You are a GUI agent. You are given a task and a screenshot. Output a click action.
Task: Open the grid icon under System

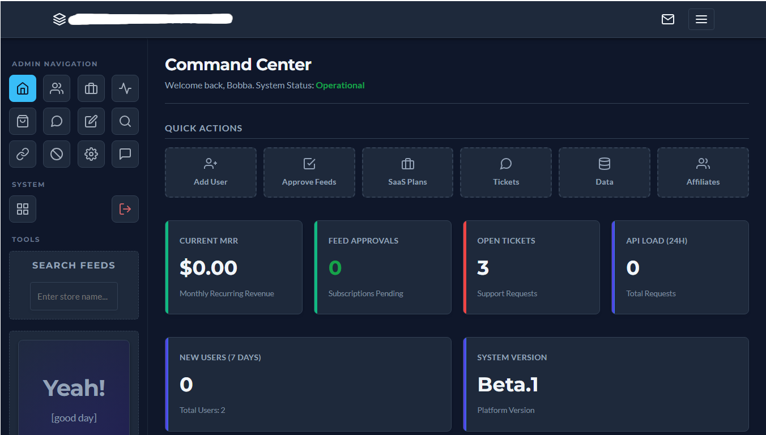pyautogui.click(x=23, y=209)
